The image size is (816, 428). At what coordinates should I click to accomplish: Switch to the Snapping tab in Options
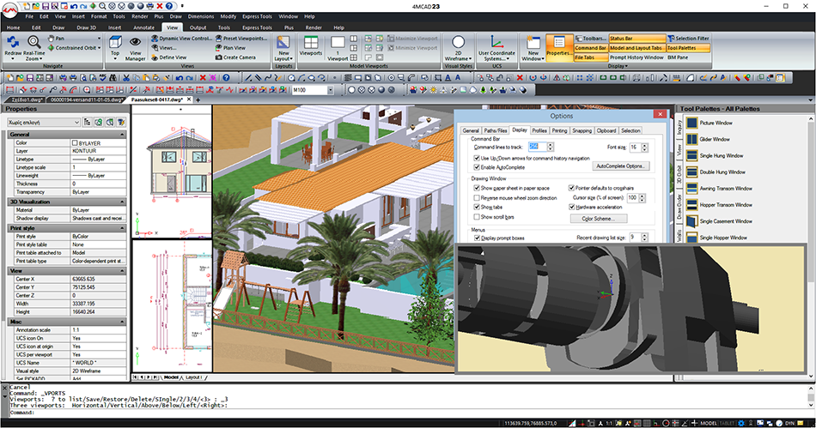[x=582, y=130]
